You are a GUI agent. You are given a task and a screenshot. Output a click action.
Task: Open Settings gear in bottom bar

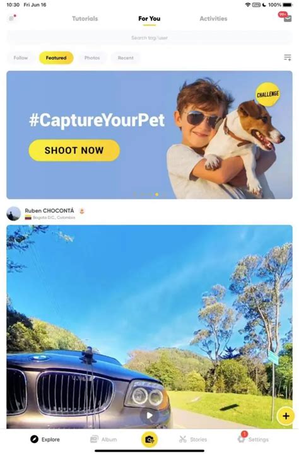click(x=242, y=439)
